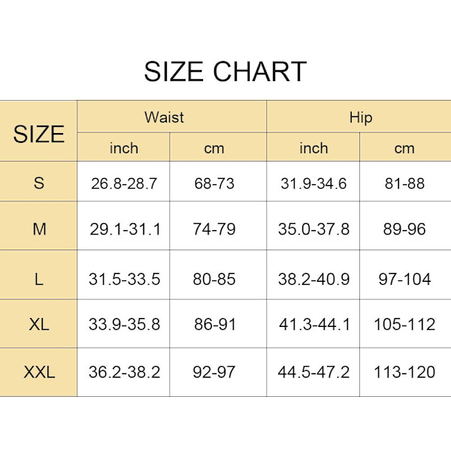This screenshot has height=451, width=451.
Task: Click the SIZE CHART title
Action: click(x=225, y=71)
